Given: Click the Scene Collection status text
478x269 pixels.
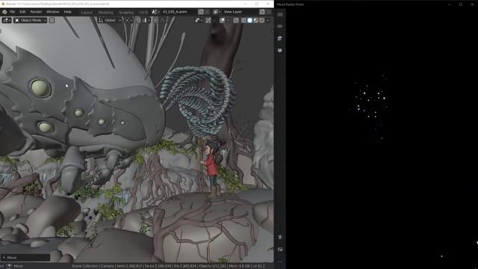Looking at the screenshot, I should tap(85, 266).
